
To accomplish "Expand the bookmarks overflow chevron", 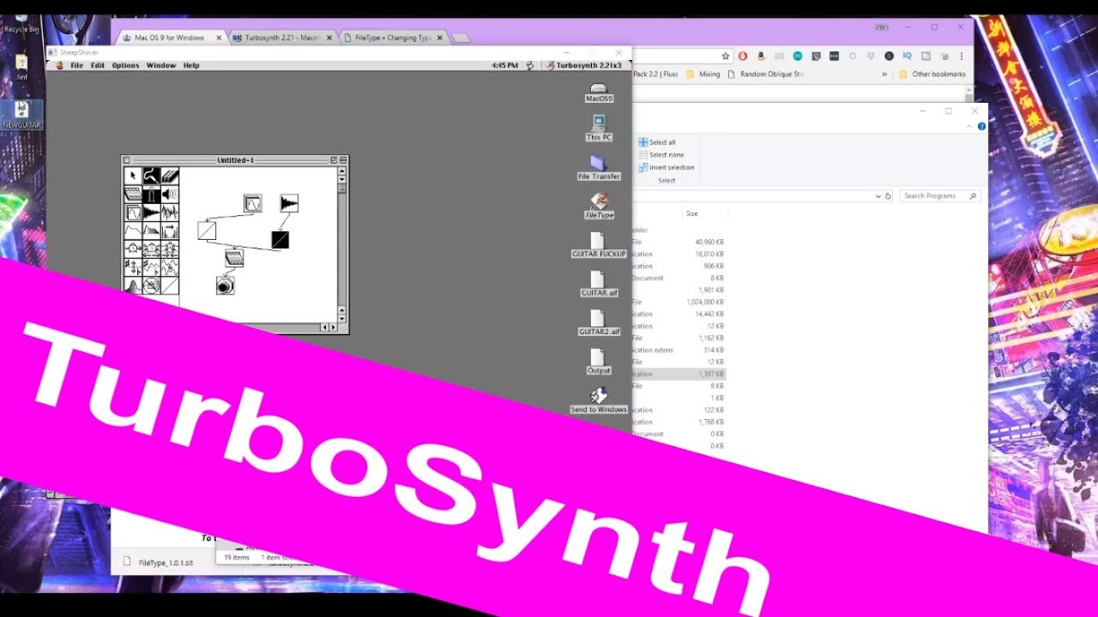I will [884, 75].
